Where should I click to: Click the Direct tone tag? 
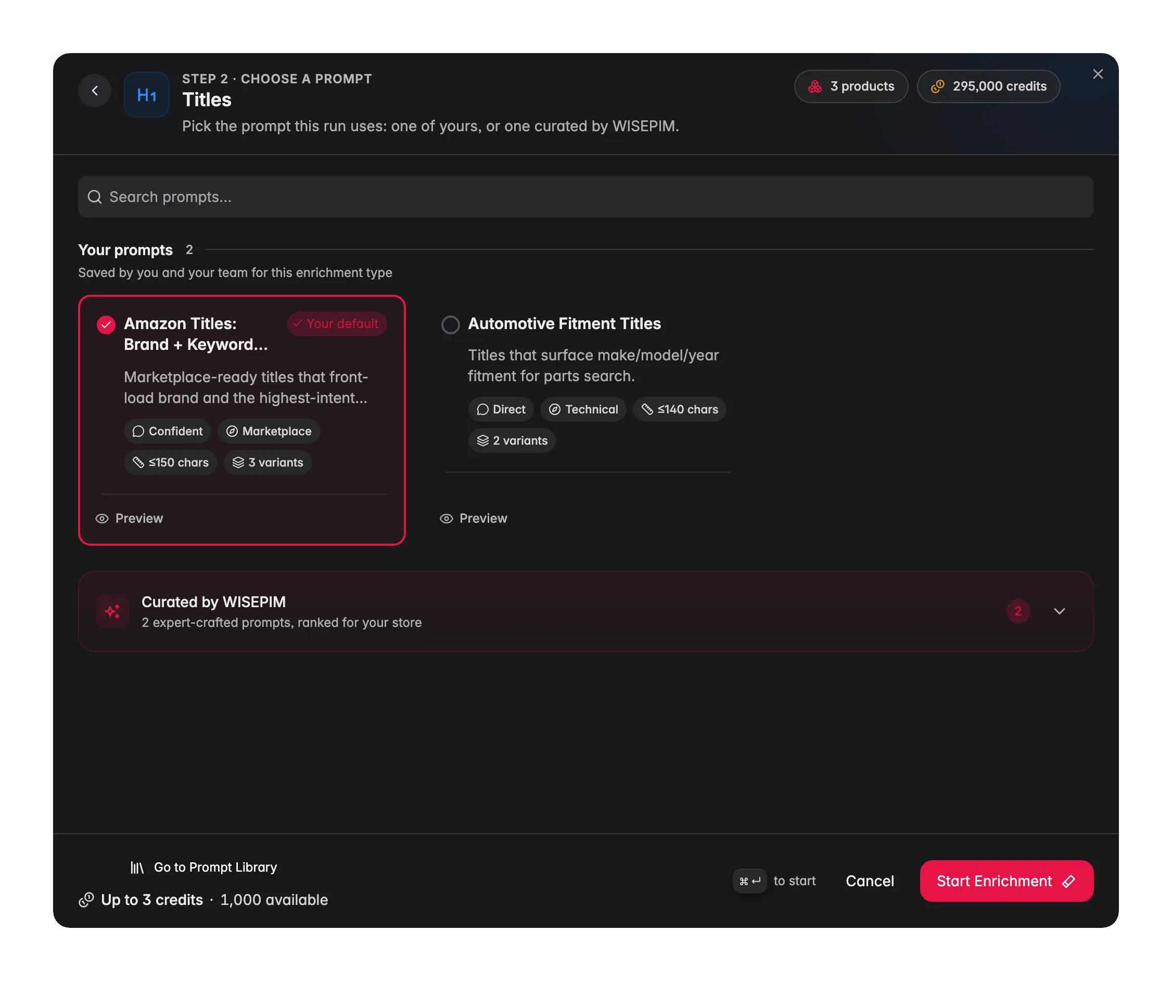coord(501,410)
